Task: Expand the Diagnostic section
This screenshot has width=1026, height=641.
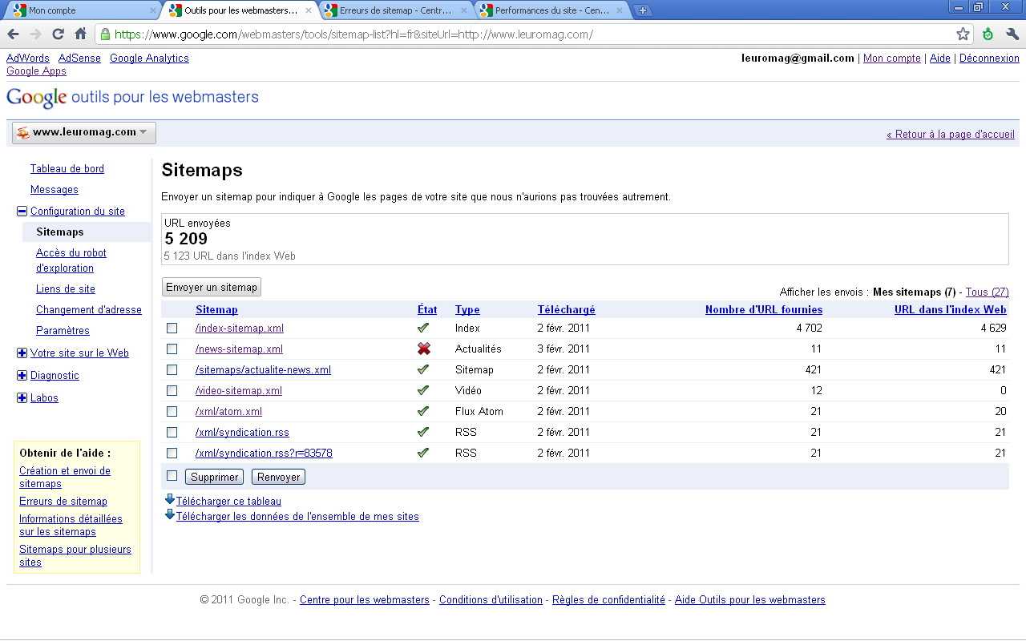Action: [22, 376]
